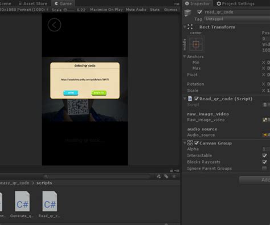270x225 pixels.
Task: Click the Rotation property label
Action: 195,84
